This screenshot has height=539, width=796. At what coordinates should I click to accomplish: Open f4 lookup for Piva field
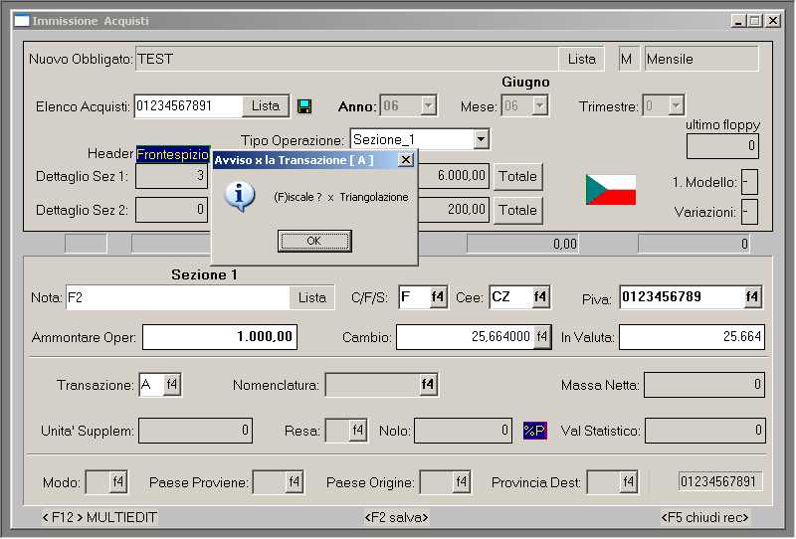click(x=752, y=297)
